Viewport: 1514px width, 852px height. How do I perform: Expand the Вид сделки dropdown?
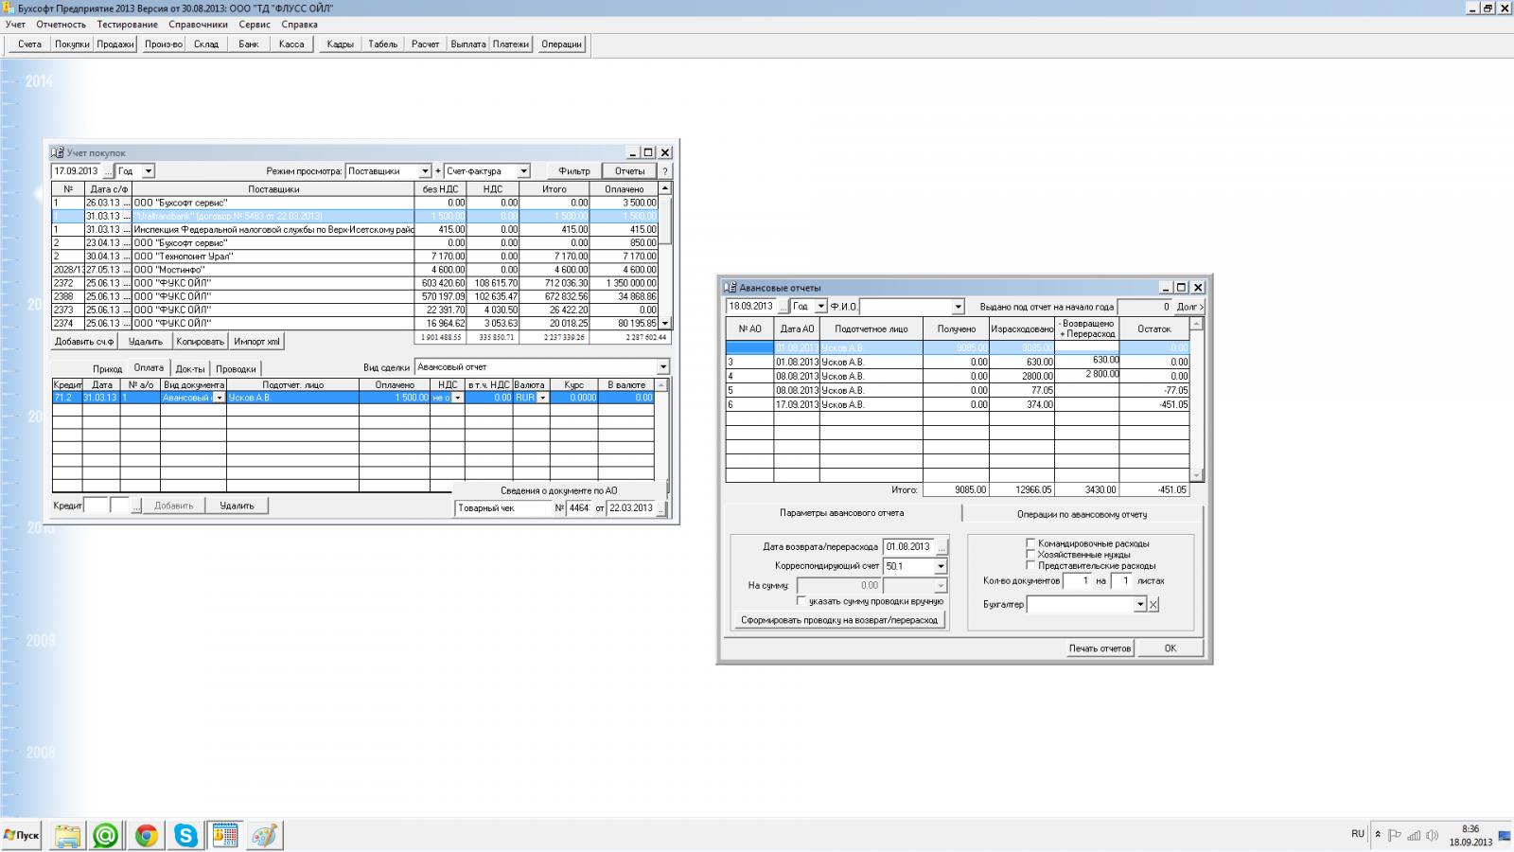(x=662, y=367)
